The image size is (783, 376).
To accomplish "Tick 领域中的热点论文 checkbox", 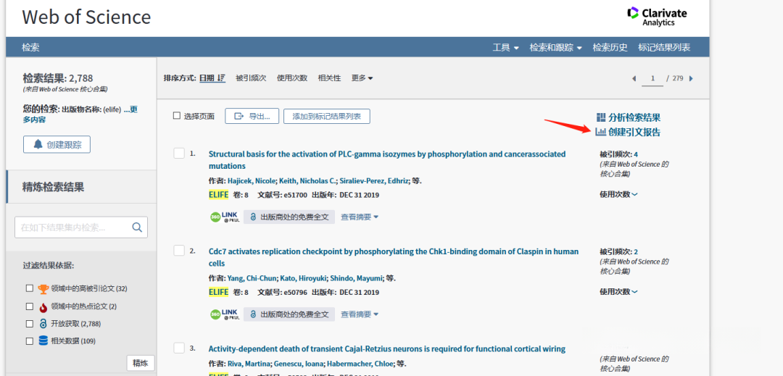I will pos(30,306).
